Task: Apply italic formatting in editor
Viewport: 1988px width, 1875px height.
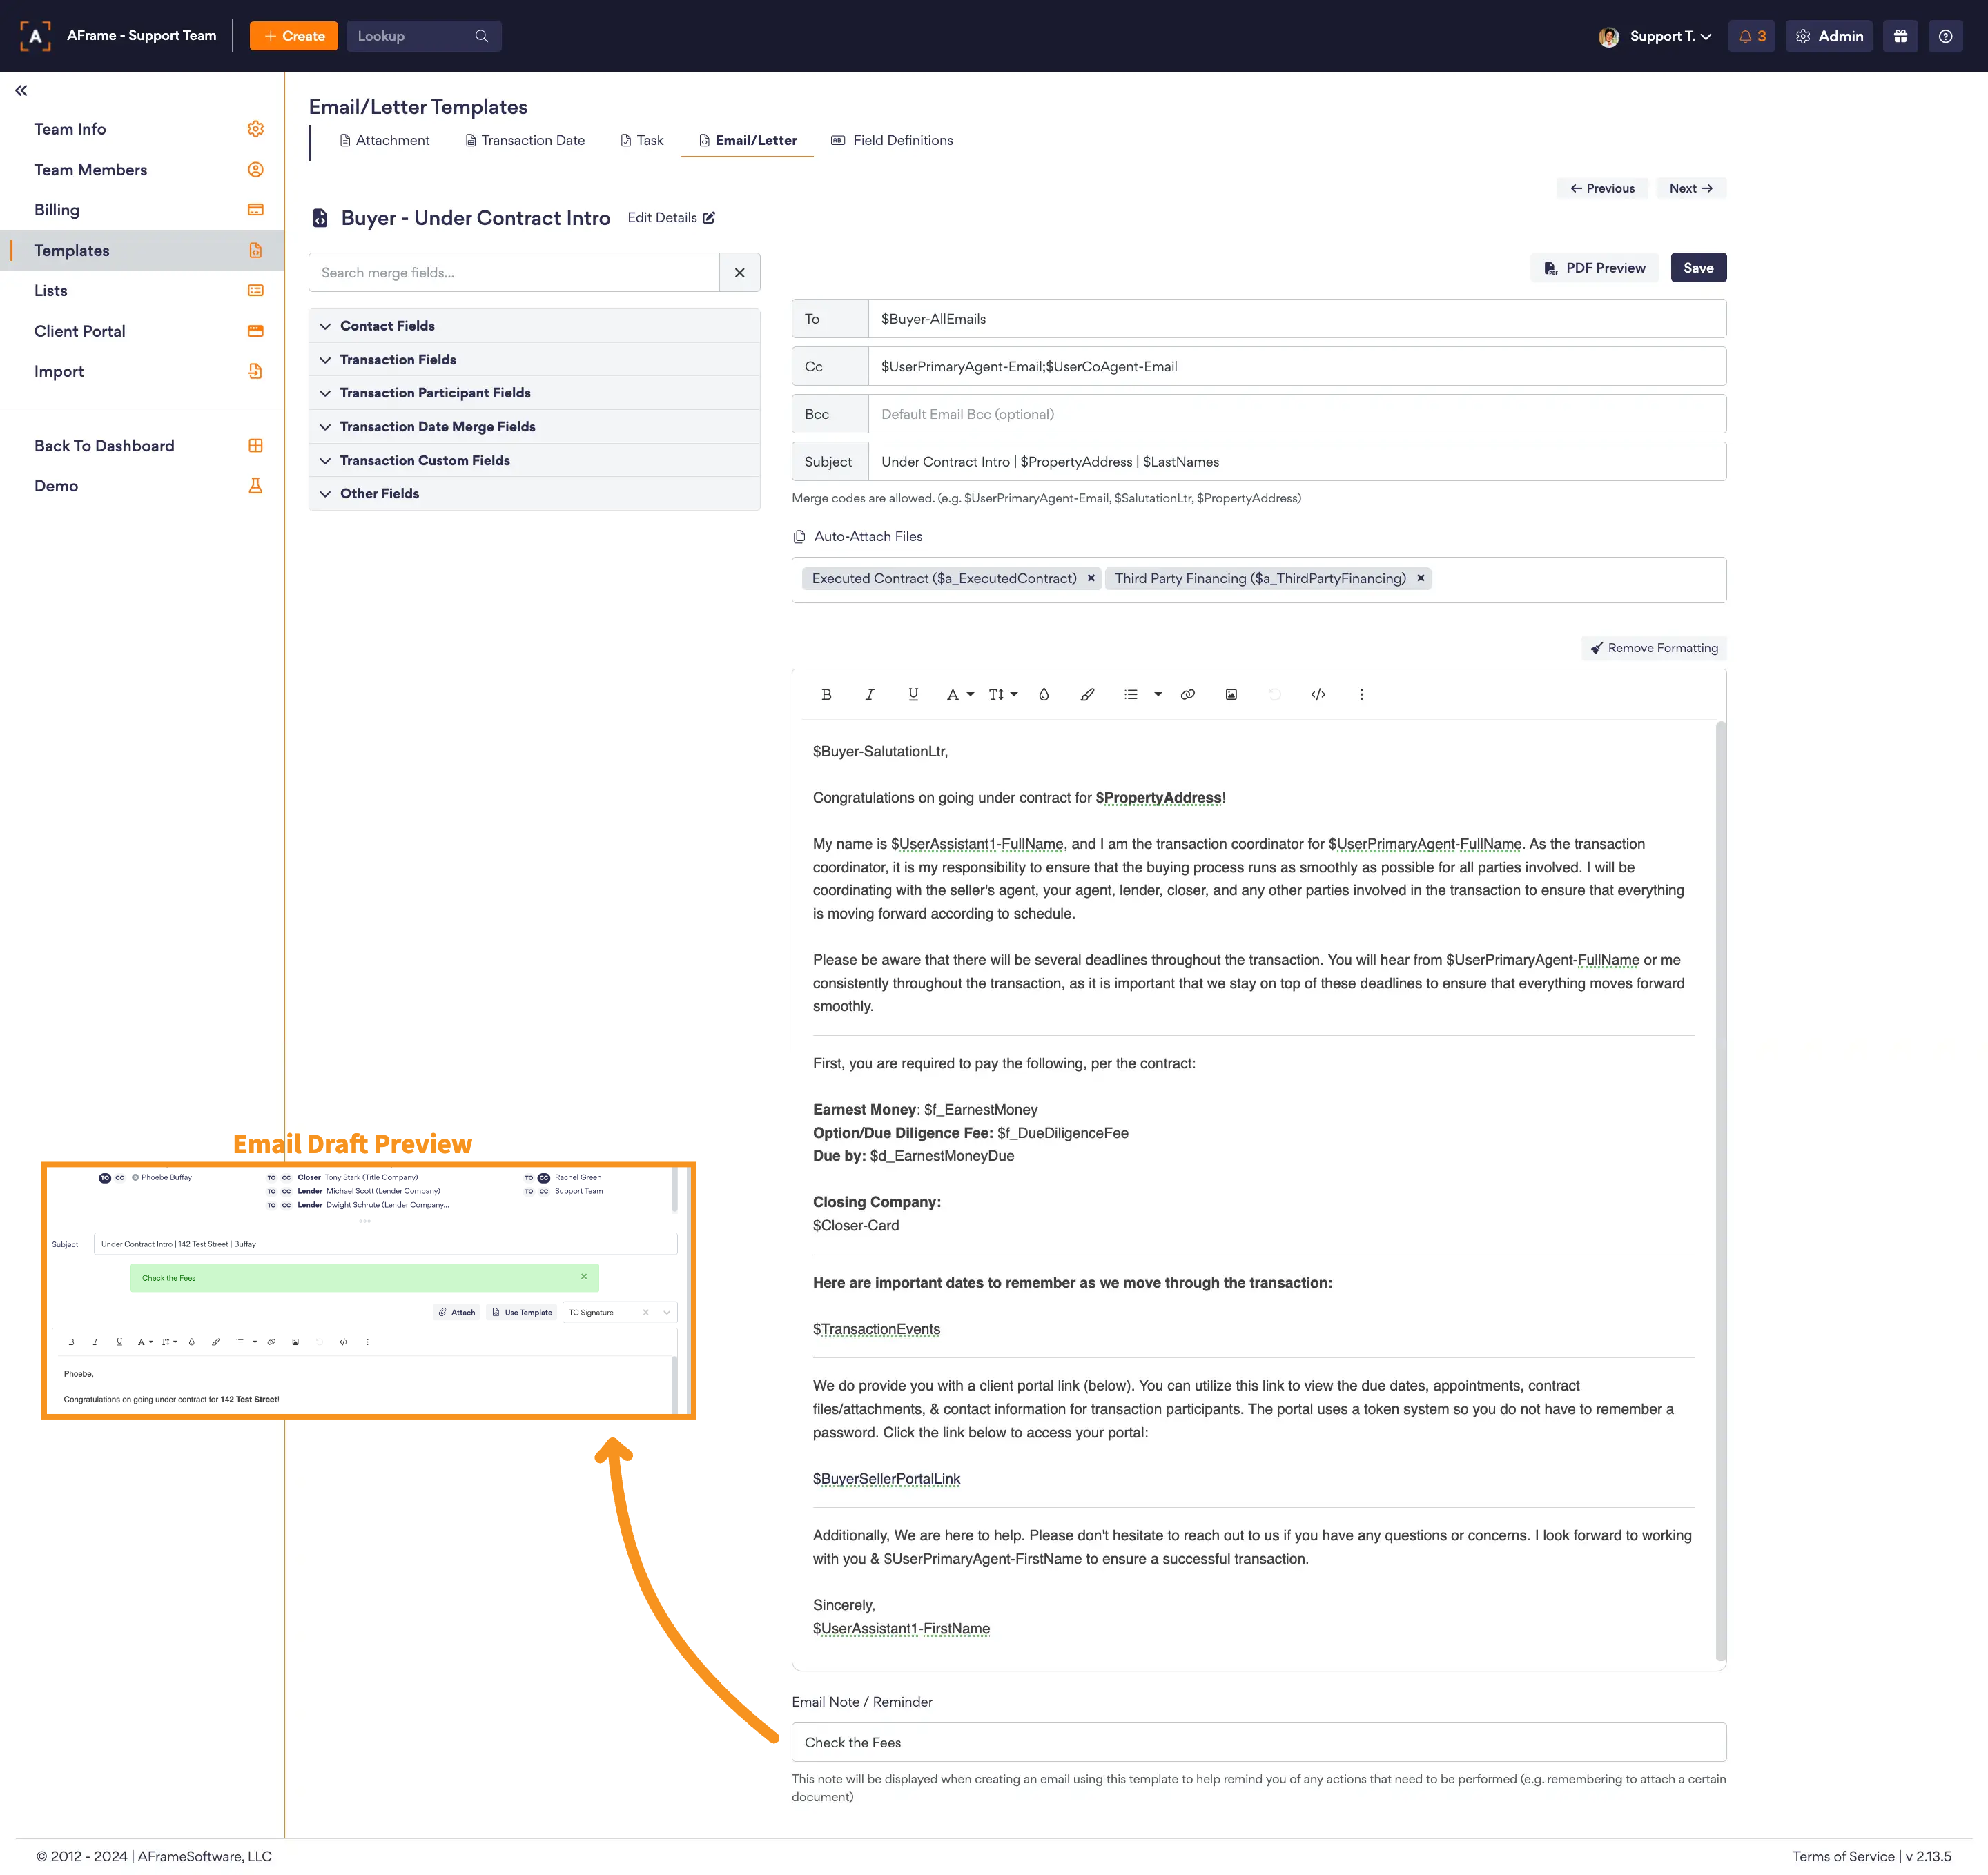Action: [x=869, y=694]
